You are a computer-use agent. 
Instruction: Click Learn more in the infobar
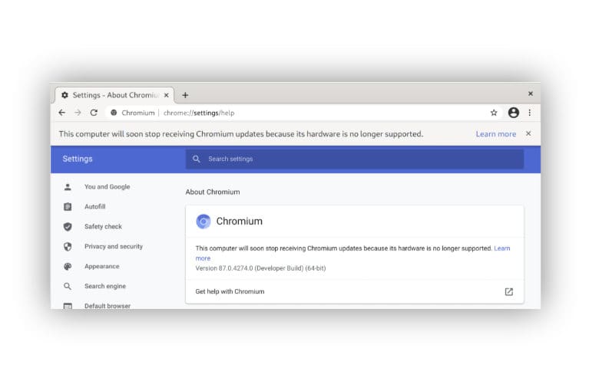tap(496, 134)
